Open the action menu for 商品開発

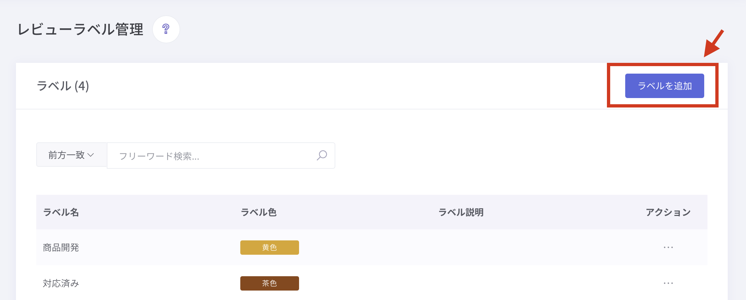click(x=668, y=247)
